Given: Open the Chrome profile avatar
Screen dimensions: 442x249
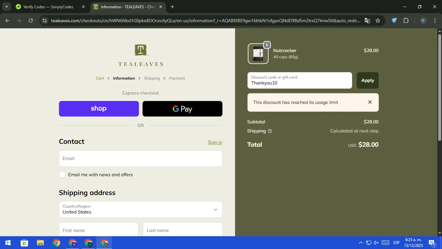Looking at the screenshot, I should pos(423,21).
